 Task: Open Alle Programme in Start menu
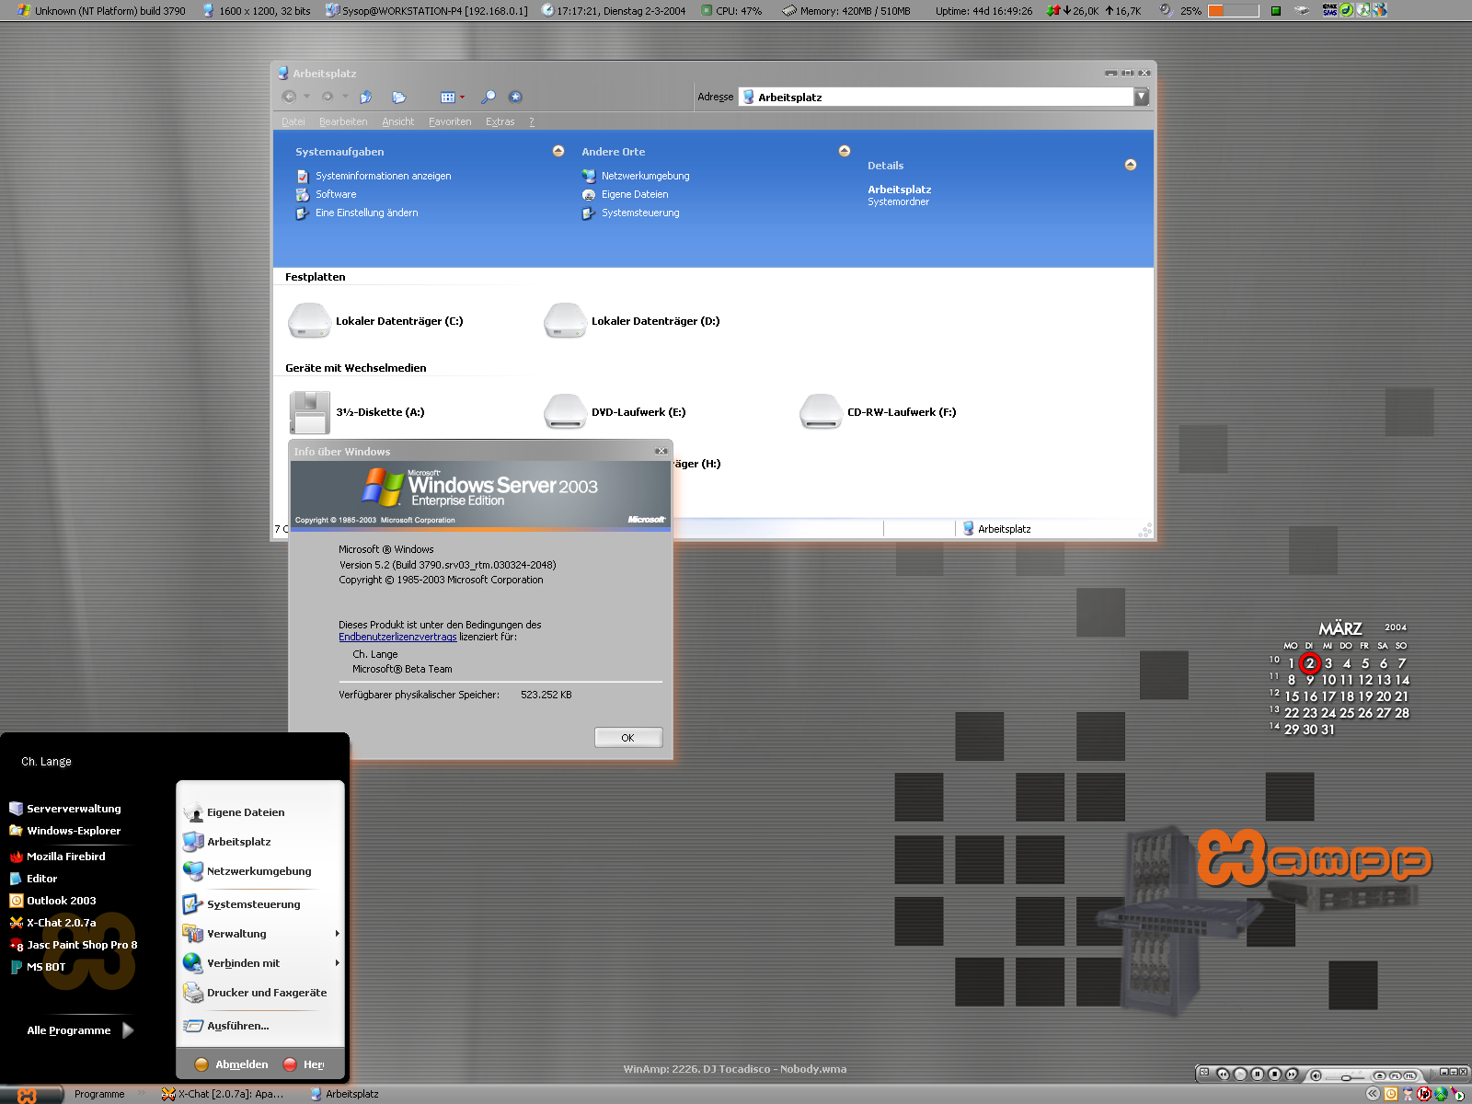[x=69, y=1030]
